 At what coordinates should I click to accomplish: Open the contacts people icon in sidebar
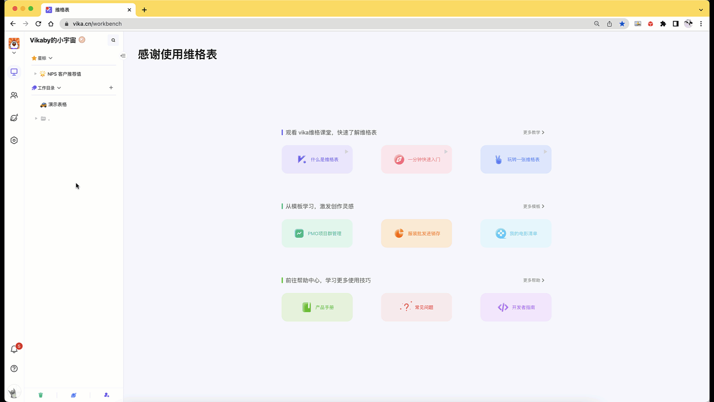coord(14,95)
